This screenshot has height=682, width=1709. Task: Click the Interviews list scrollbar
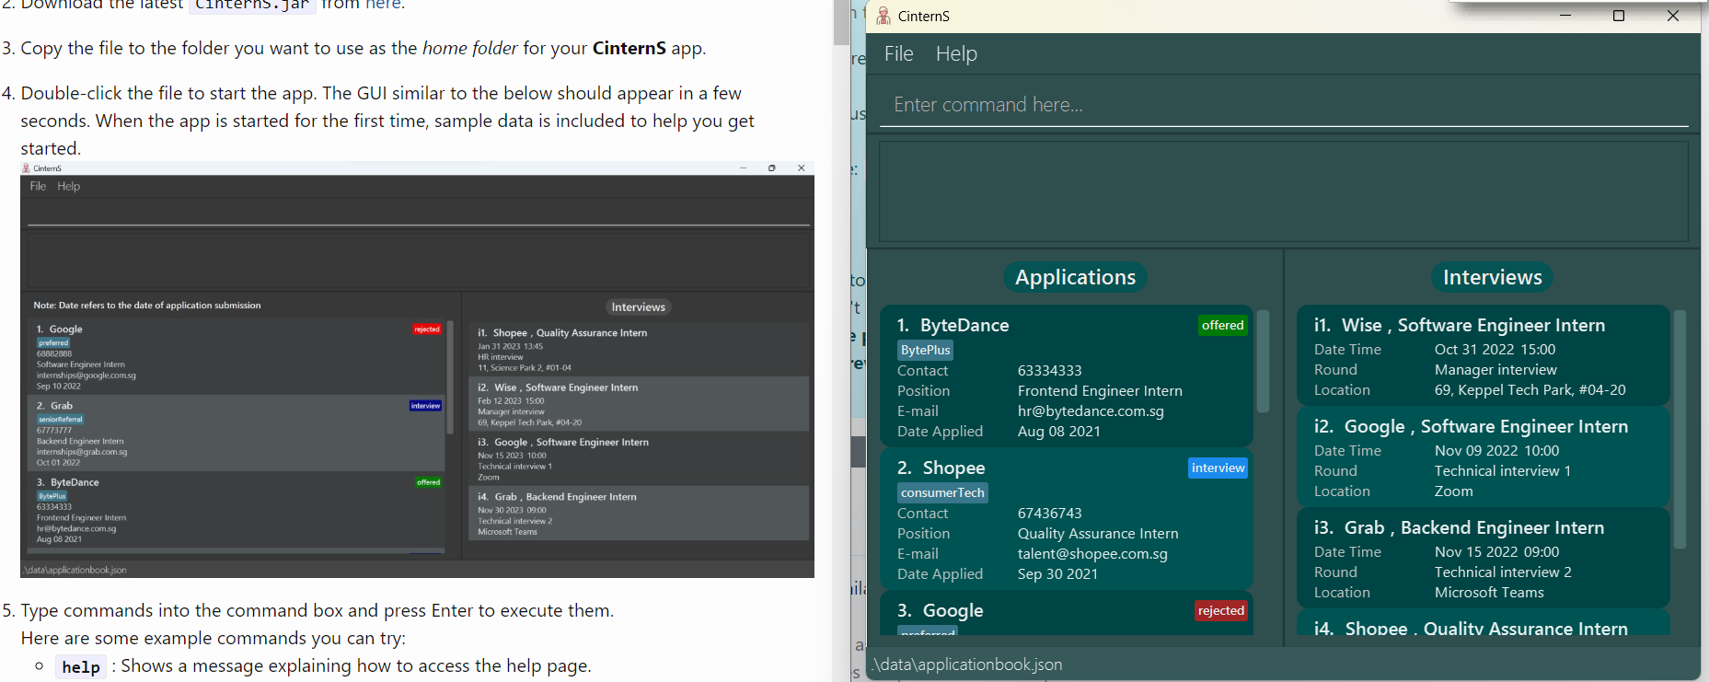point(1680,429)
